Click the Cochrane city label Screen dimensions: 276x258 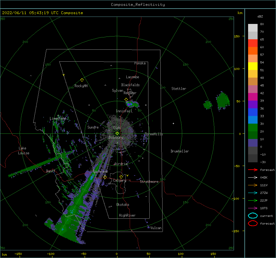click(100, 171)
